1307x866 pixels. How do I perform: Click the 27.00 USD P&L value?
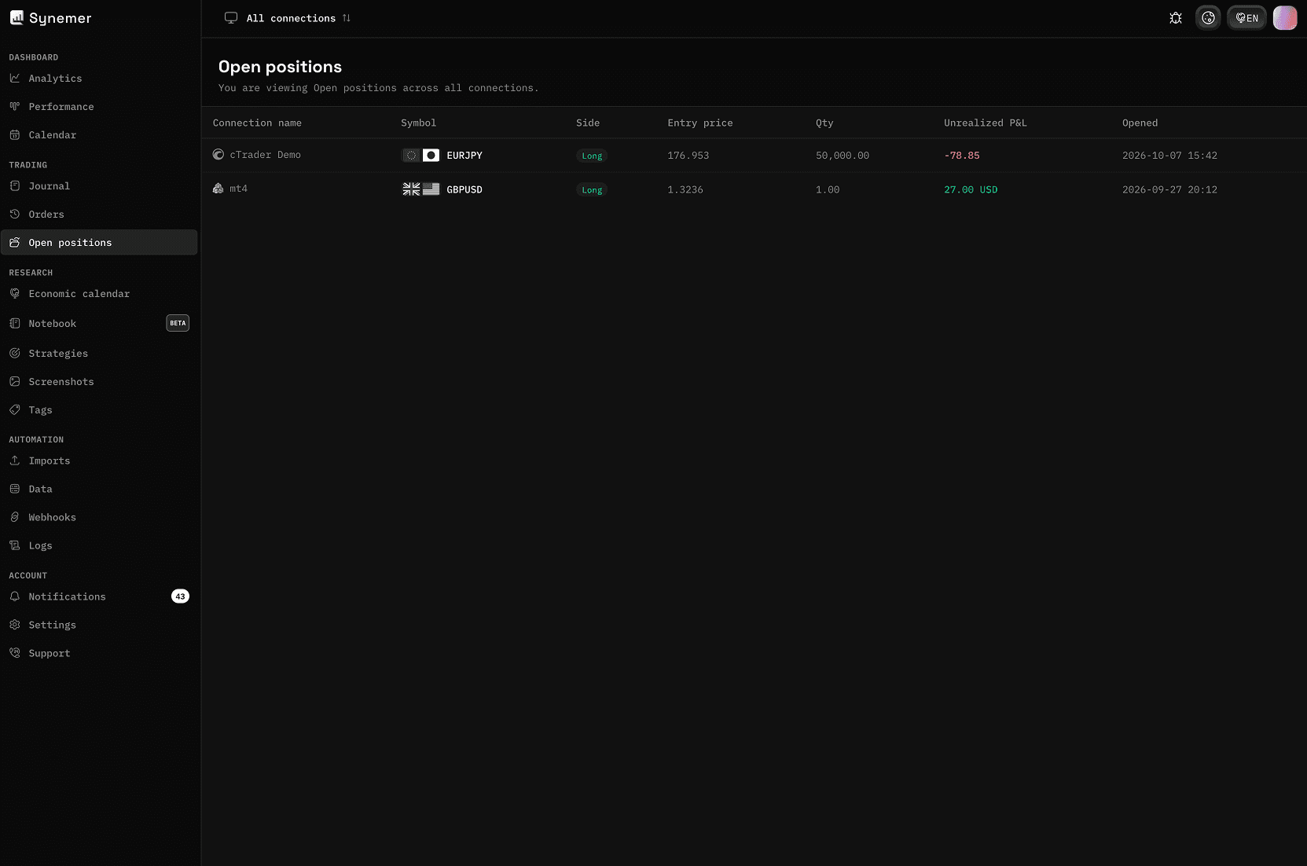tap(971, 190)
